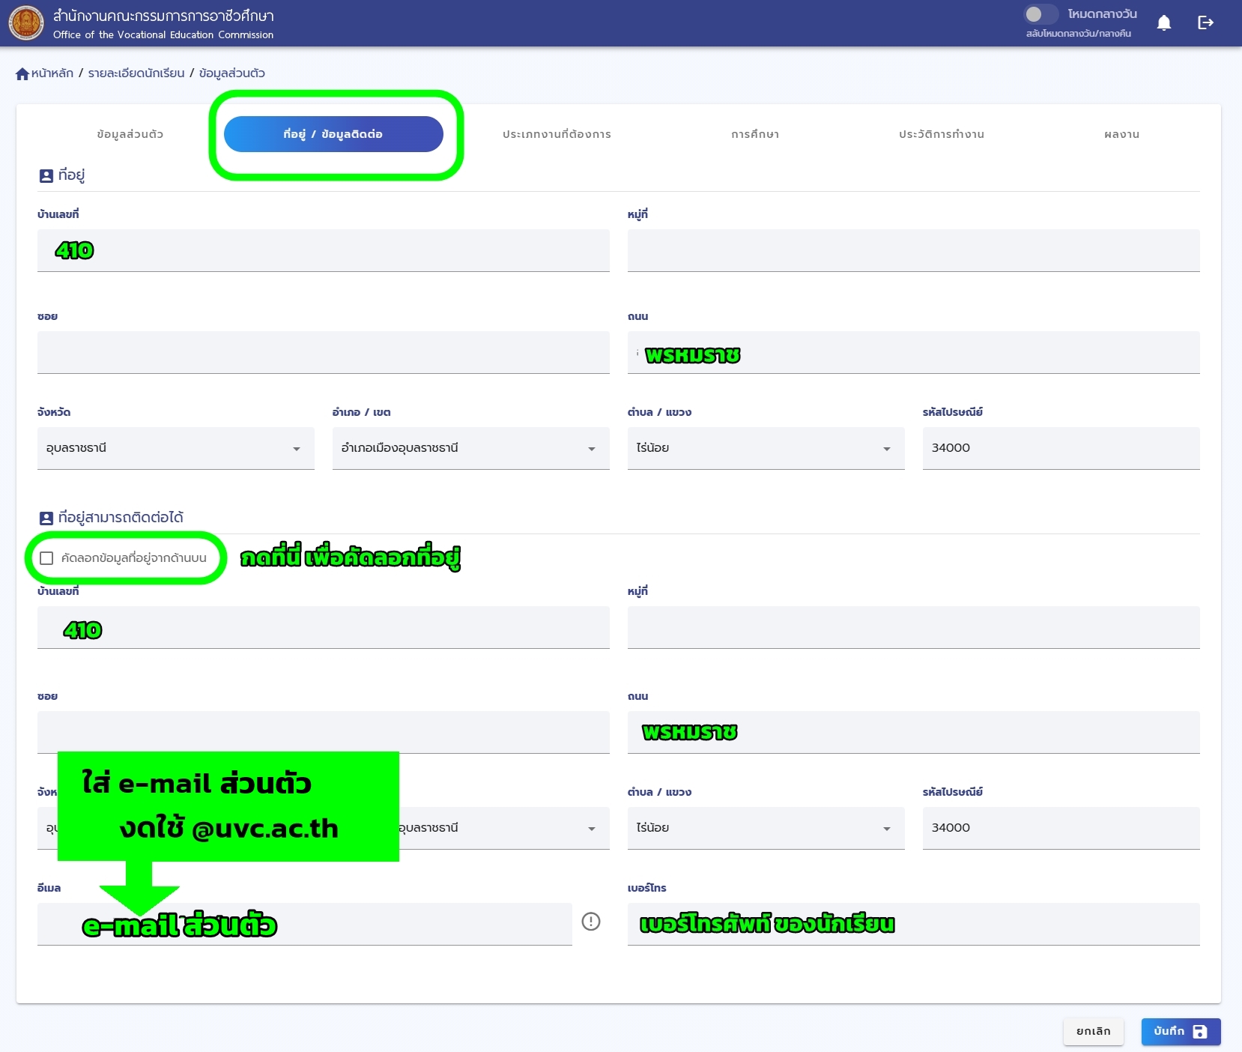1242x1052 pixels.
Task: Open the first อำเภอ / เขต dropdown
Action: coord(471,448)
